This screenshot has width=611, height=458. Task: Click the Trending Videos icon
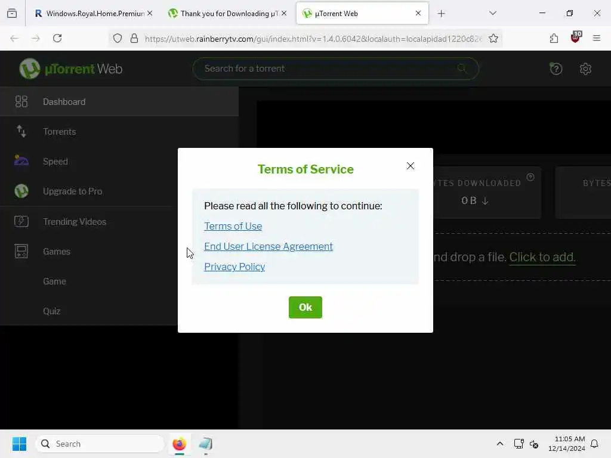tap(21, 221)
